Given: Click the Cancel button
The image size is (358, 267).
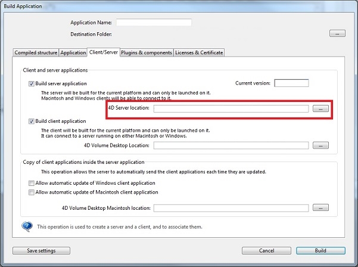Looking at the screenshot, I should coord(266,251).
